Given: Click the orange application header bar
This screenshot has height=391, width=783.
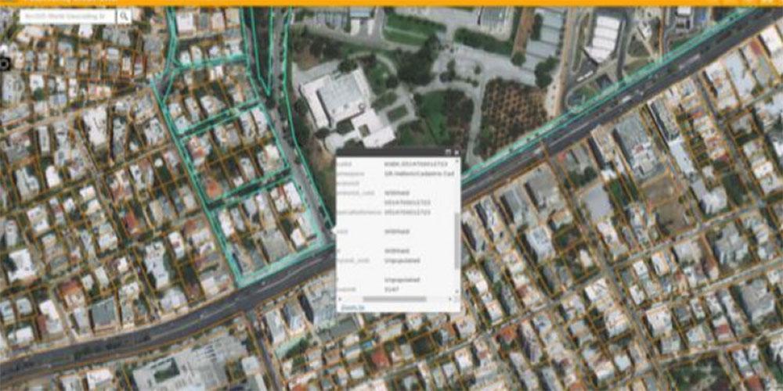Looking at the screenshot, I should click(391, 3).
